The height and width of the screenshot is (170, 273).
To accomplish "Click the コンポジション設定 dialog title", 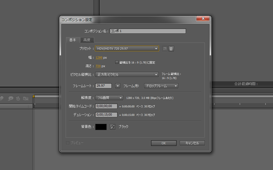I will [x=77, y=20].
